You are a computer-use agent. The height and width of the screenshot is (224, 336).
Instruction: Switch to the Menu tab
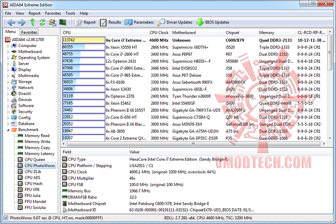click(10, 32)
